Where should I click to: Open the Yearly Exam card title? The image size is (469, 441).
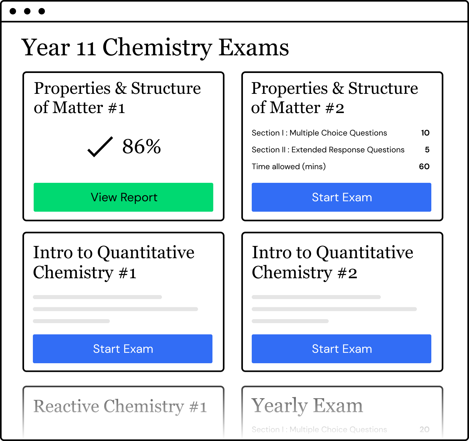point(307,406)
